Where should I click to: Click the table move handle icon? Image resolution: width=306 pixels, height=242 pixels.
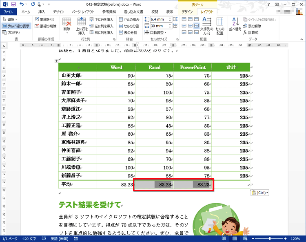coord(56,61)
